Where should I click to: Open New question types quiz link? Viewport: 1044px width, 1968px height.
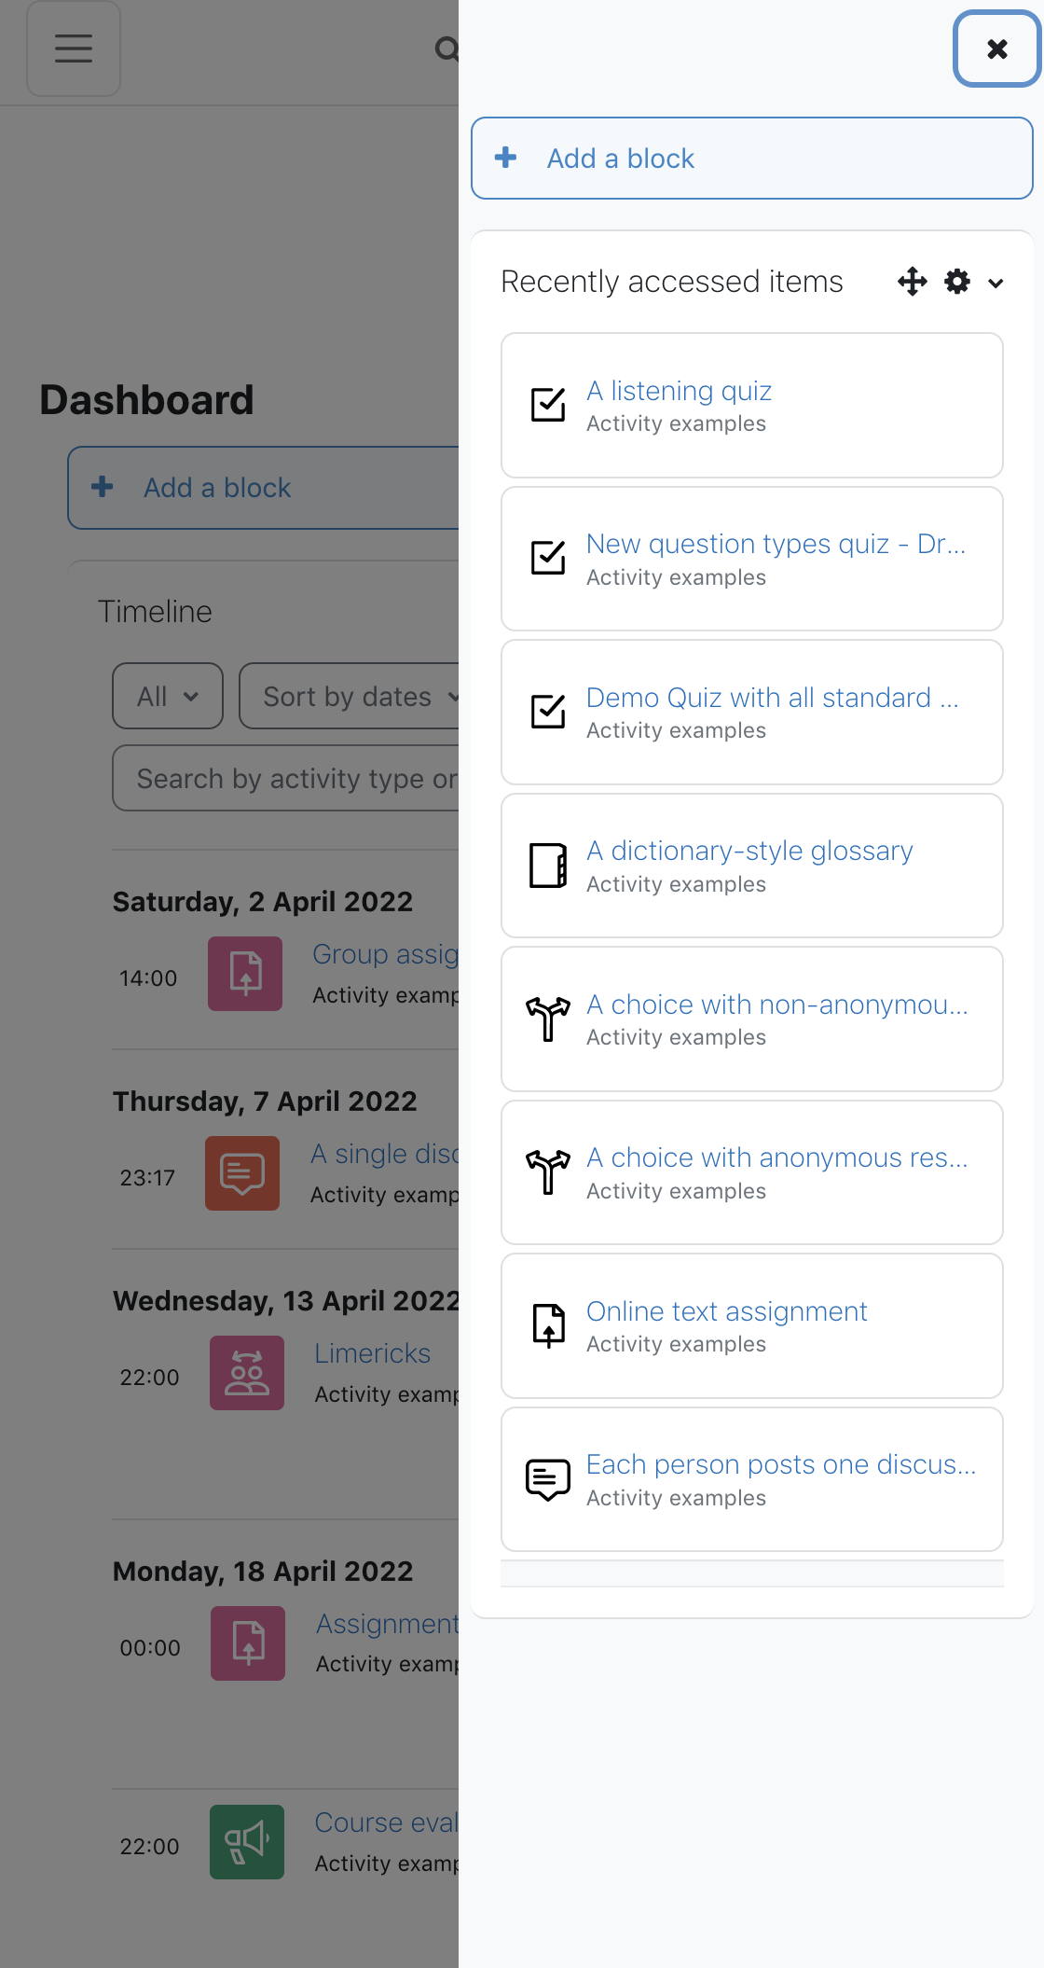tap(776, 544)
